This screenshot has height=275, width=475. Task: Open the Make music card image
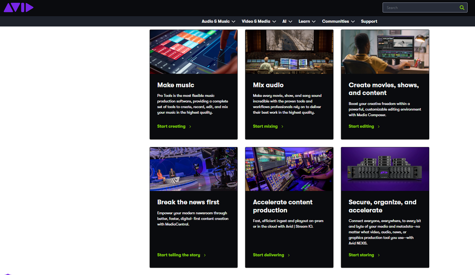coord(193,52)
